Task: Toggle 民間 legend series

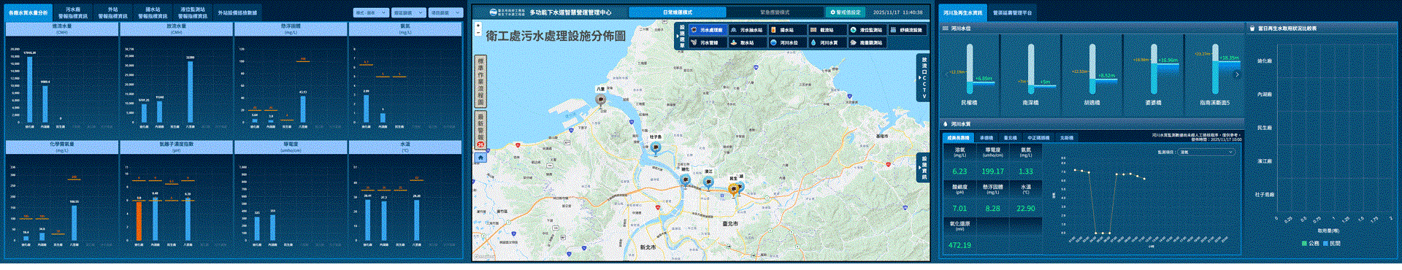Action: point(1331,243)
